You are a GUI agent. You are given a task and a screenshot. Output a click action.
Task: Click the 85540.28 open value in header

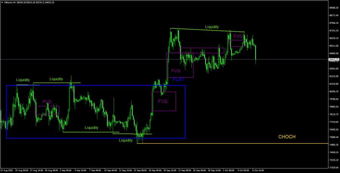tap(21, 2)
